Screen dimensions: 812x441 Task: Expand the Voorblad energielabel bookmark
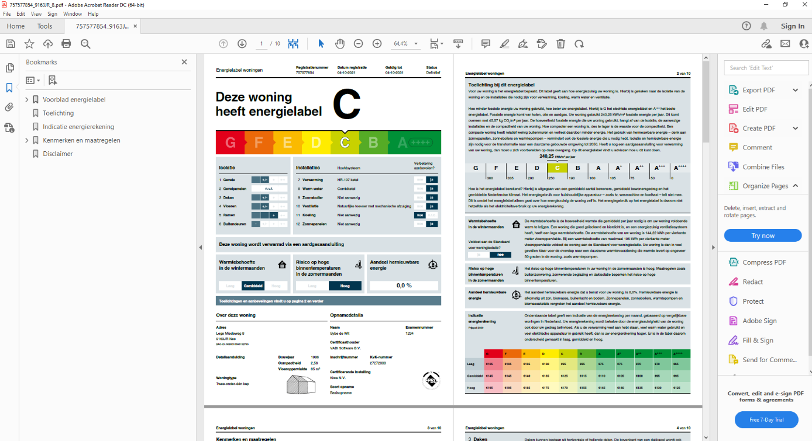27,100
